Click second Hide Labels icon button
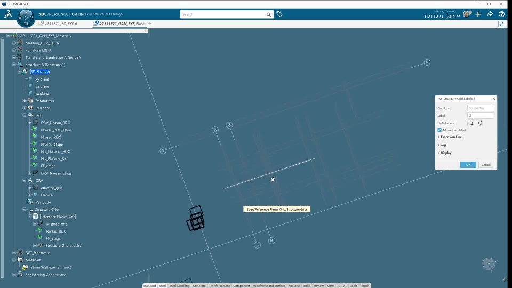 (x=479, y=123)
